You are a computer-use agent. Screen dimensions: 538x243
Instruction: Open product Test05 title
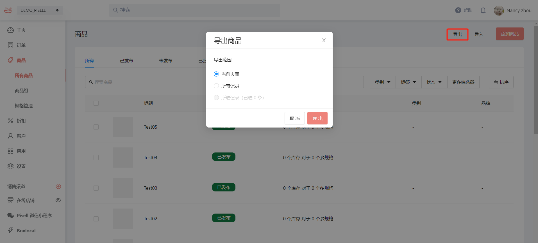[x=151, y=127]
